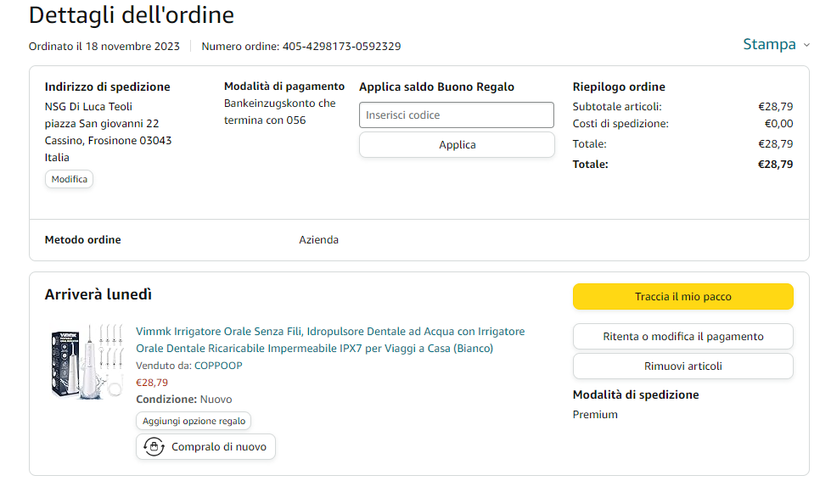Visit the COPPOOP seller link
Viewport: 831px width, 481px height.
click(x=218, y=366)
